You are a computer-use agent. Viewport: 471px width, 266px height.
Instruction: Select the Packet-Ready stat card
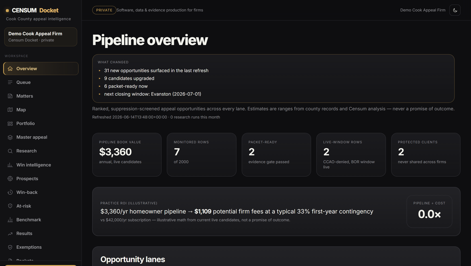coord(276,155)
